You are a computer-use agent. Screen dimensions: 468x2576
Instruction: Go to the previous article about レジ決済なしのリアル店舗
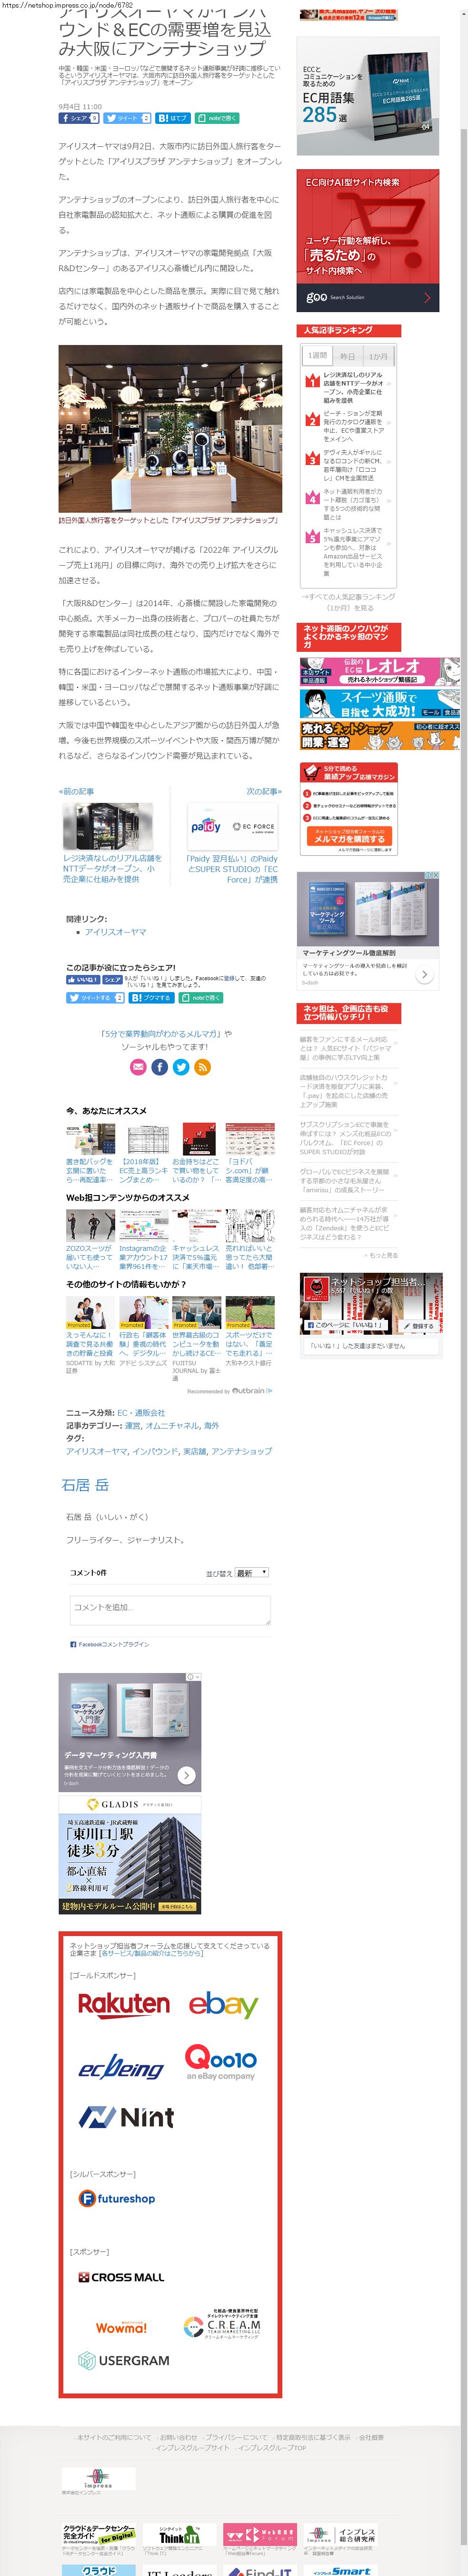pyautogui.click(x=111, y=869)
